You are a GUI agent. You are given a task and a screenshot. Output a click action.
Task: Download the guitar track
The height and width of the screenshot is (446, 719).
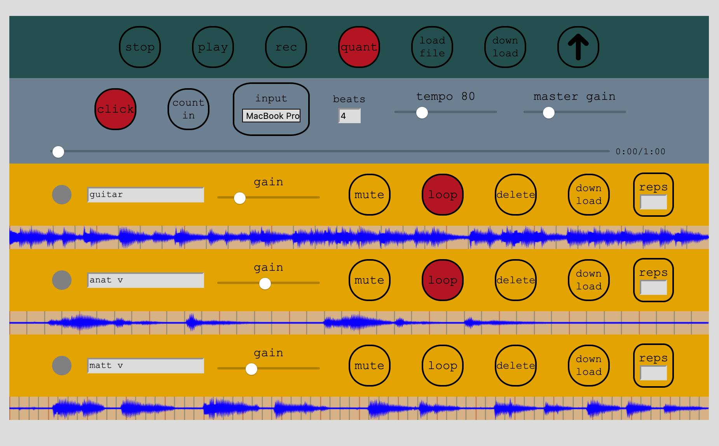point(588,195)
